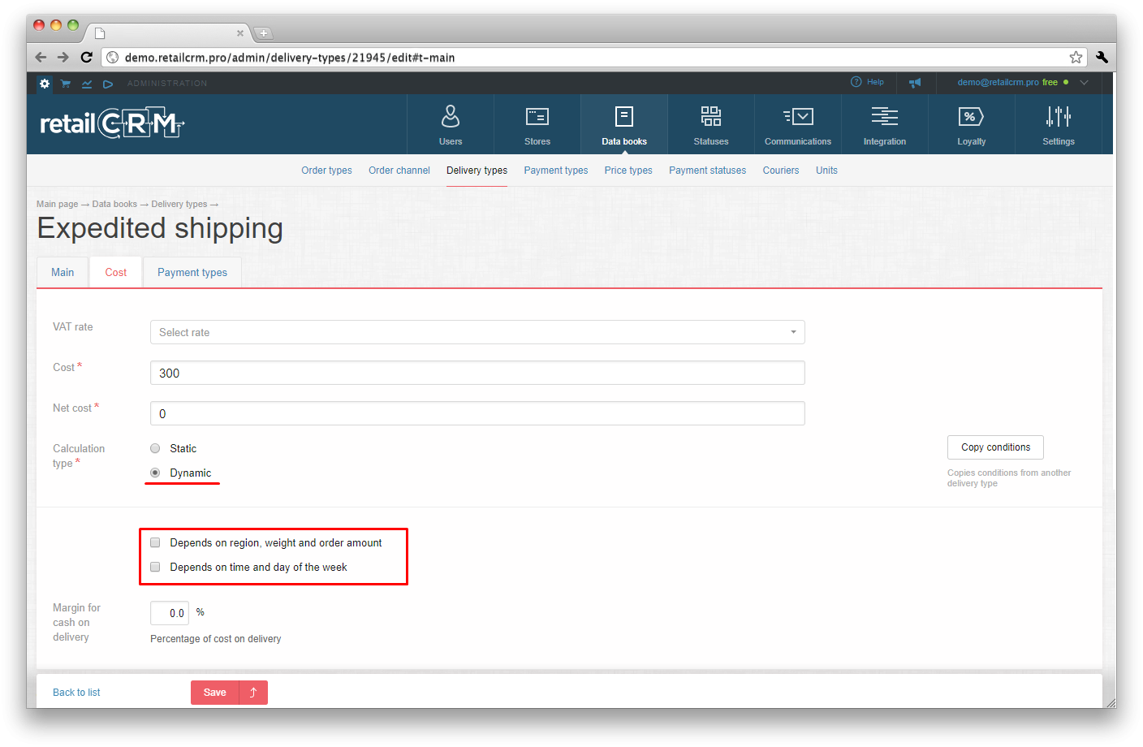Click the shopping cart icon in top bar
This screenshot has width=1143, height=747.
[66, 84]
